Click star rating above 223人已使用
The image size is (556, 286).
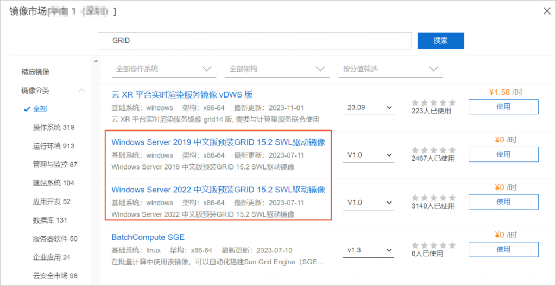434,103
